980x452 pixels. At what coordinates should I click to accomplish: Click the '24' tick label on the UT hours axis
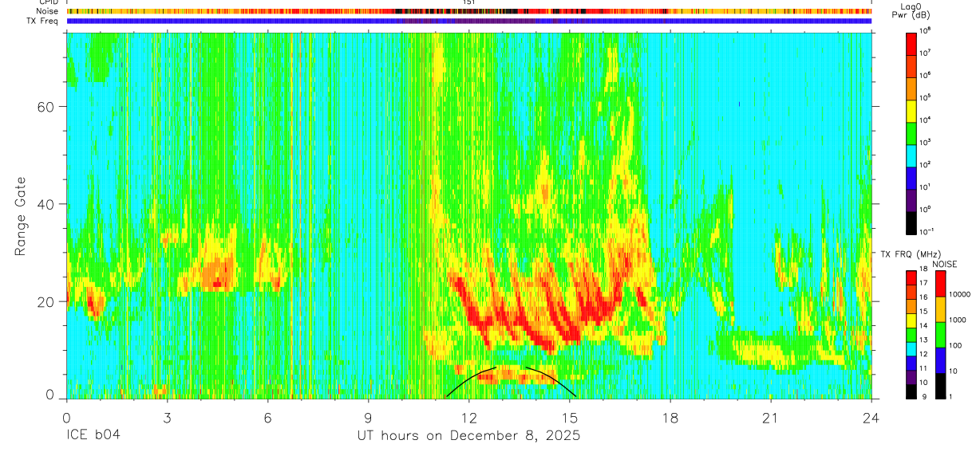pos(871,417)
